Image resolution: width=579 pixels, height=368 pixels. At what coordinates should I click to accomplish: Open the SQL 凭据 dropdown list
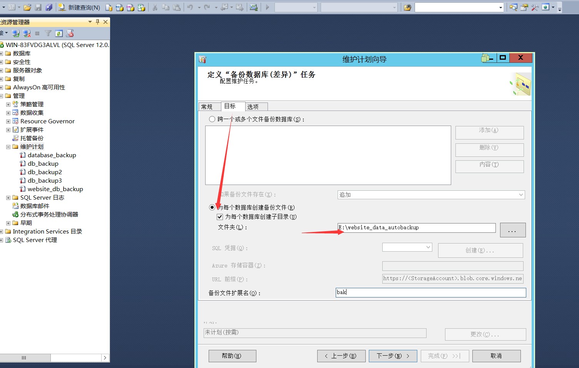428,247
